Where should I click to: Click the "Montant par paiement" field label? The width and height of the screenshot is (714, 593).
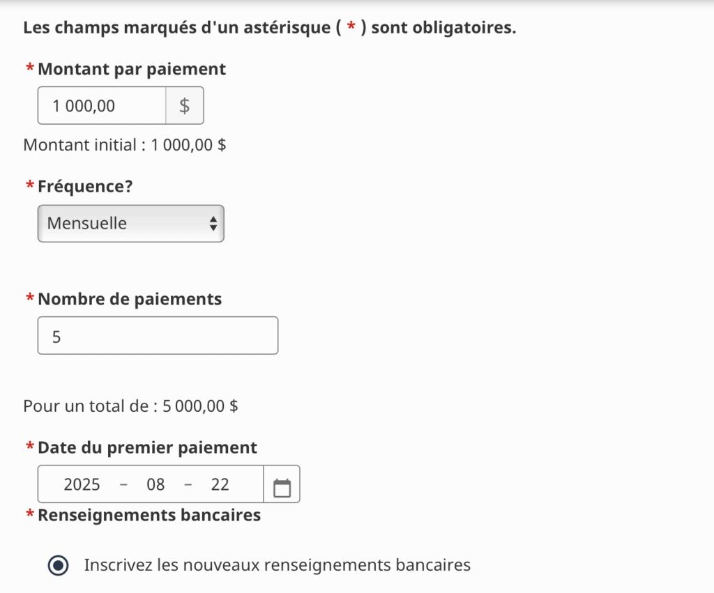point(132,70)
